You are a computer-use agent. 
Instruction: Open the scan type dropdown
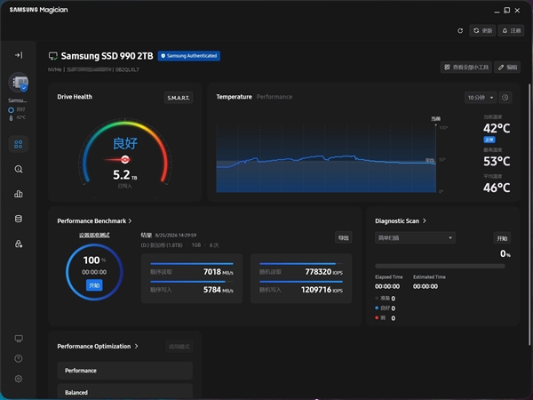click(415, 237)
